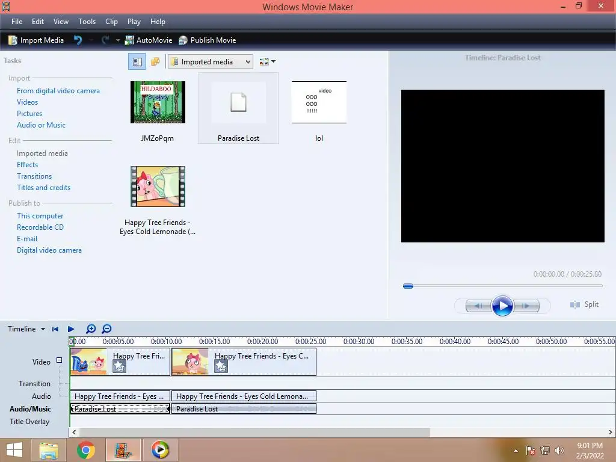Image resolution: width=616 pixels, height=462 pixels.
Task: Select the second Paradise Lost music clip
Action: 244,409
